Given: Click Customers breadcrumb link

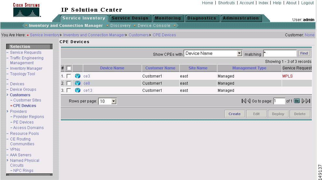Looking at the screenshot, I should click(138, 35).
